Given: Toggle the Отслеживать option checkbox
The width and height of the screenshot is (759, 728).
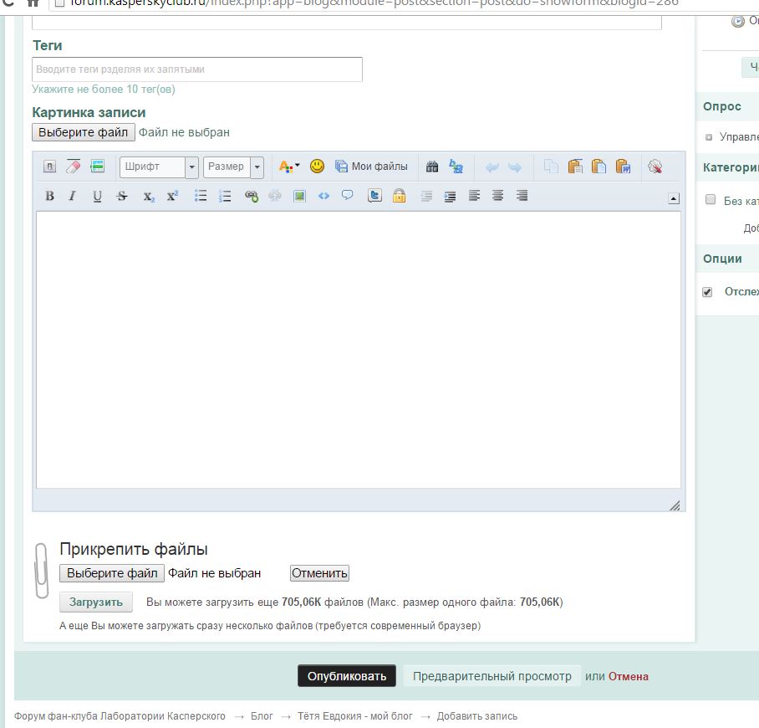Looking at the screenshot, I should [707, 292].
